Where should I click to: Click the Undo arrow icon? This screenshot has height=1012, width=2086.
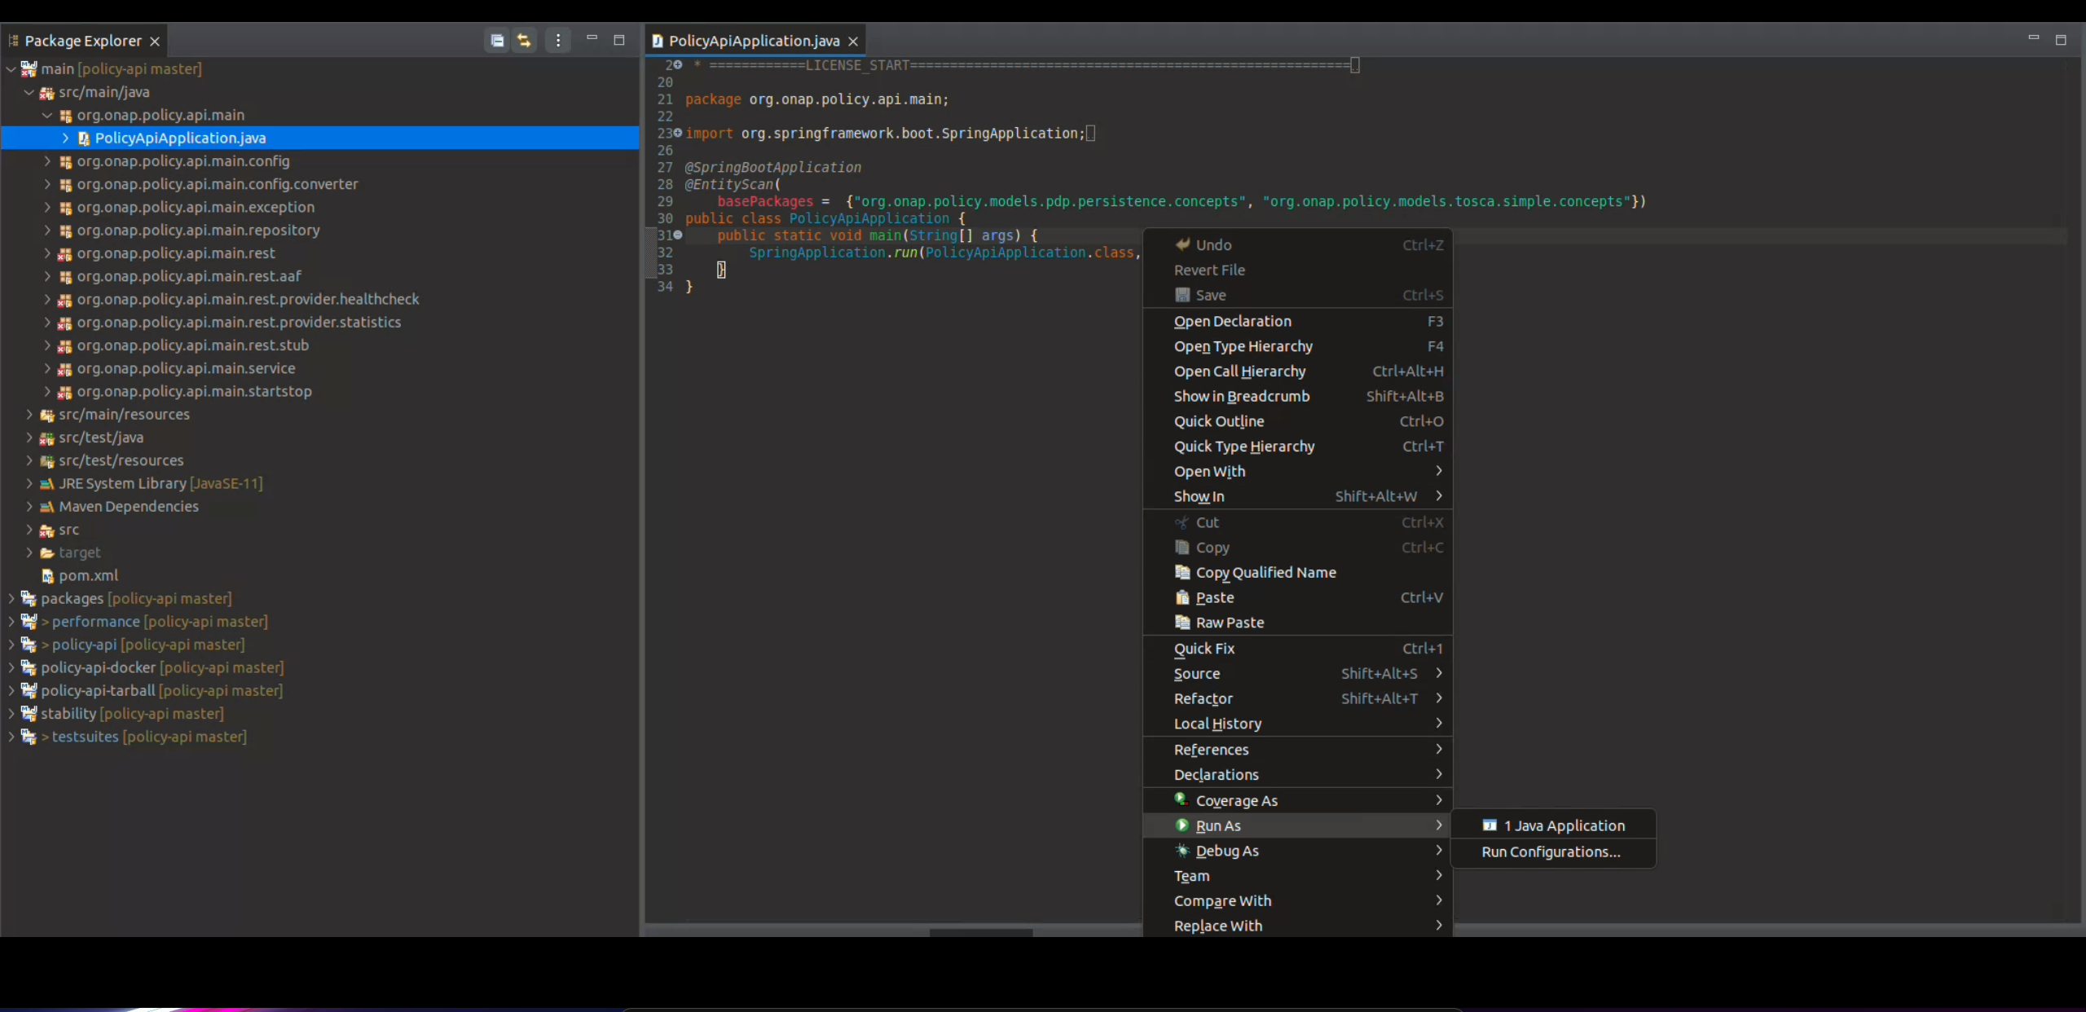point(1182,244)
